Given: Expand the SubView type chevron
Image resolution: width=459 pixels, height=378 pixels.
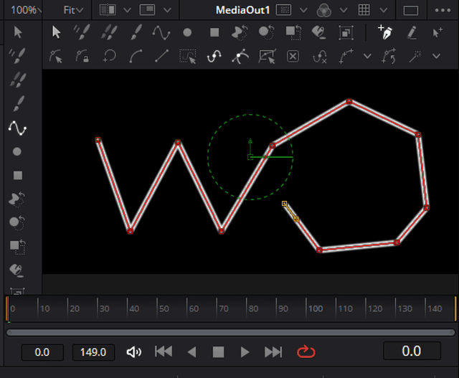Looking at the screenshot, I should click(167, 11).
